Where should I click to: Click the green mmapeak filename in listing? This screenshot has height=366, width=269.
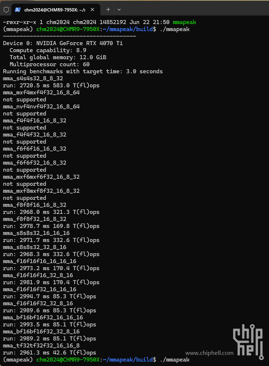pyautogui.click(x=184, y=22)
